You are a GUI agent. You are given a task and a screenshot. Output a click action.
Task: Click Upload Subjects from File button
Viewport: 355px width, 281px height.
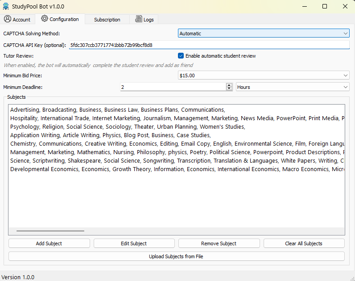176,256
